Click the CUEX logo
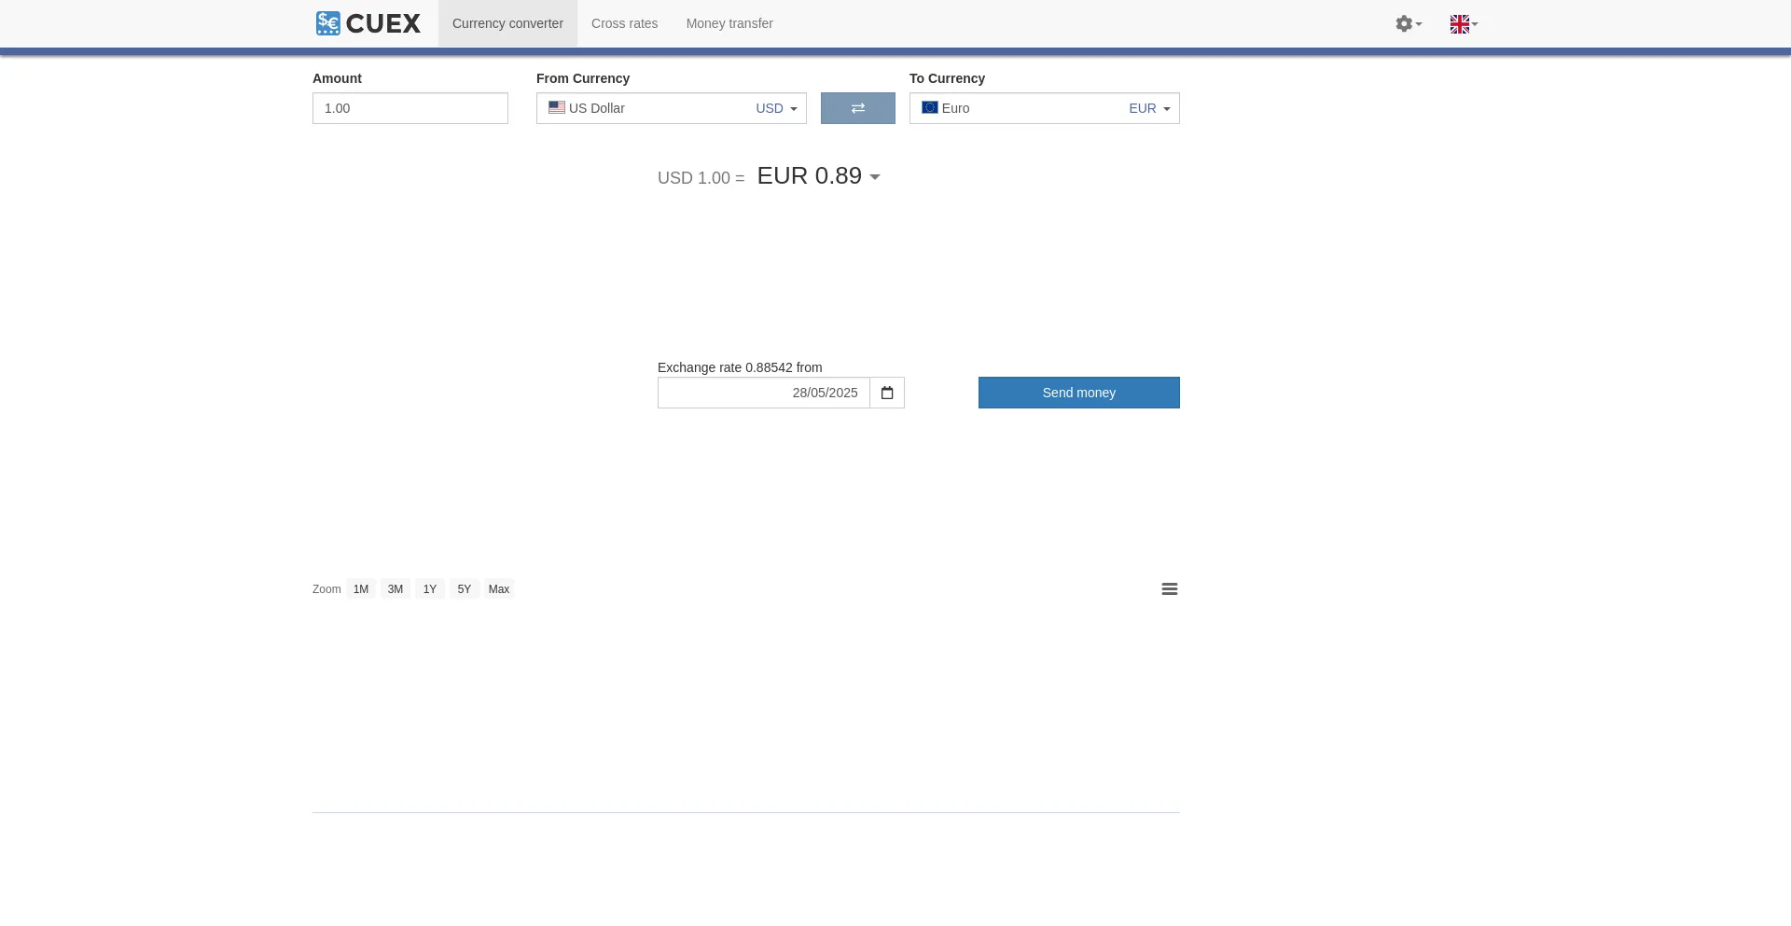The width and height of the screenshot is (1791, 926). click(x=368, y=23)
